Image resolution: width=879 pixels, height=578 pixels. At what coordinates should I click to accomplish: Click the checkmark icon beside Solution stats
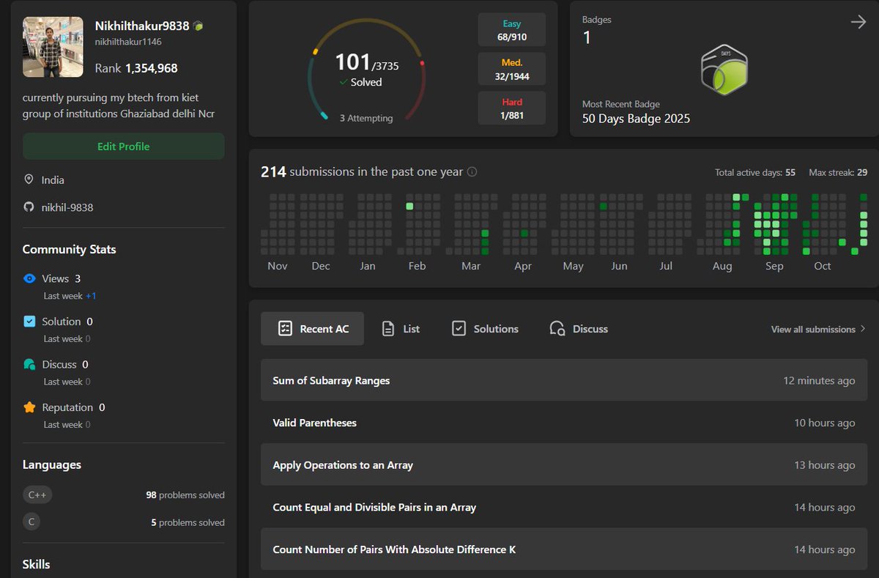tap(29, 321)
